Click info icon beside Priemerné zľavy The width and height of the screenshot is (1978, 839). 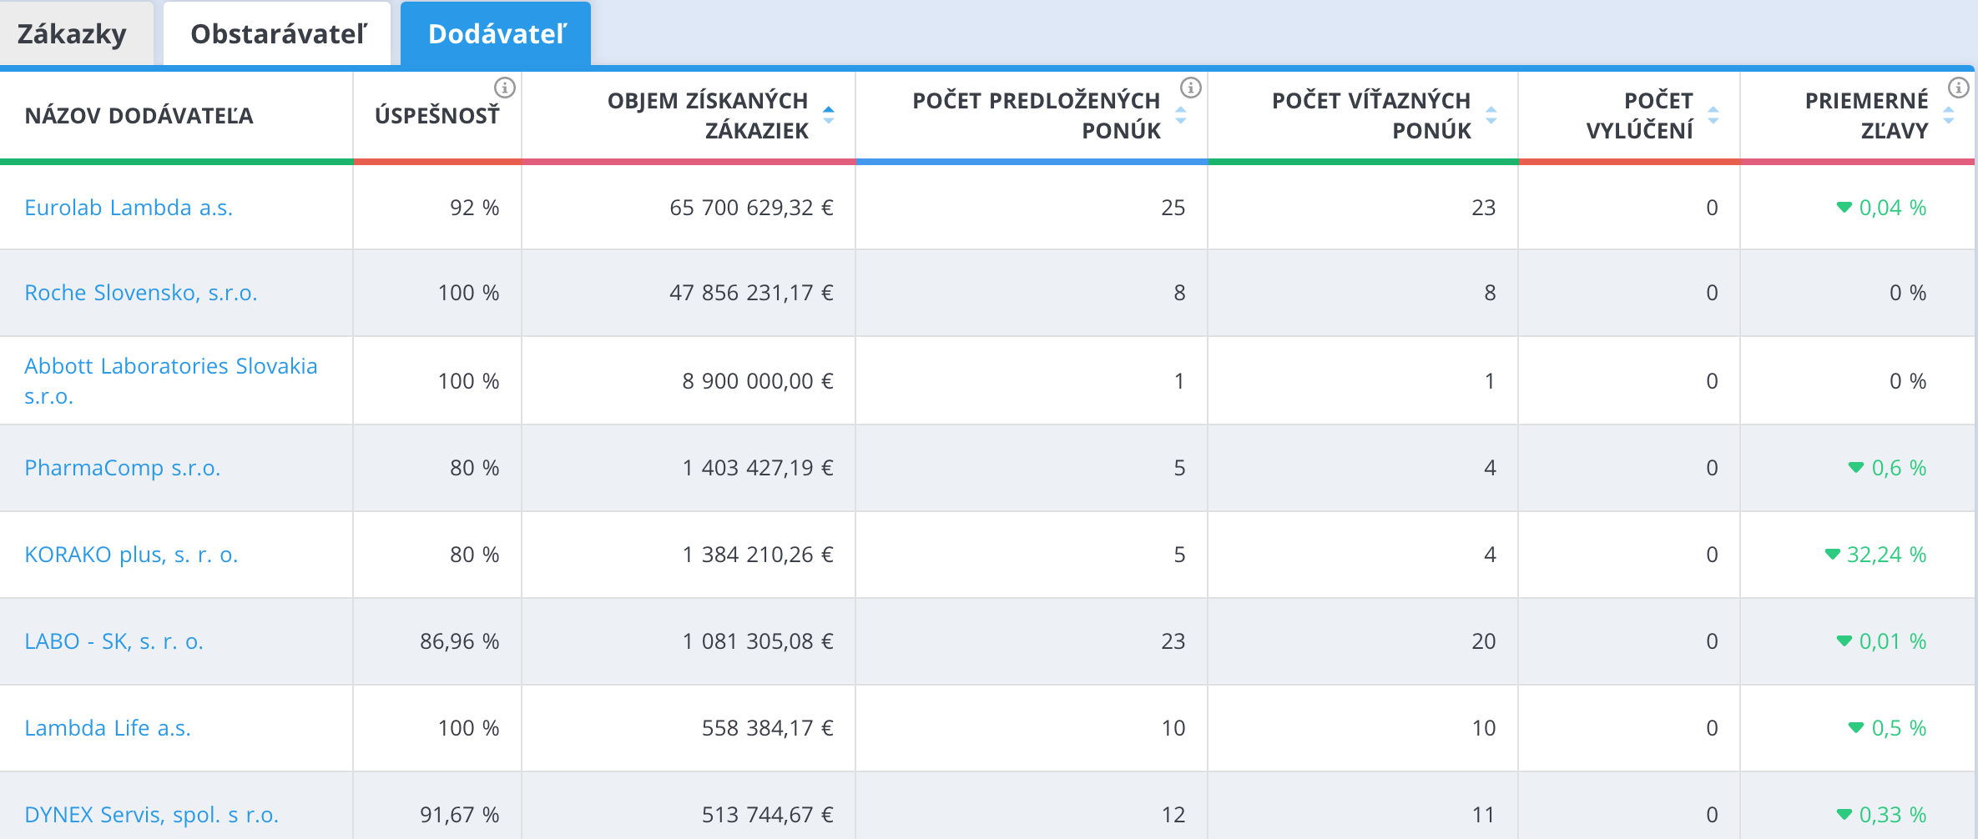click(1959, 88)
